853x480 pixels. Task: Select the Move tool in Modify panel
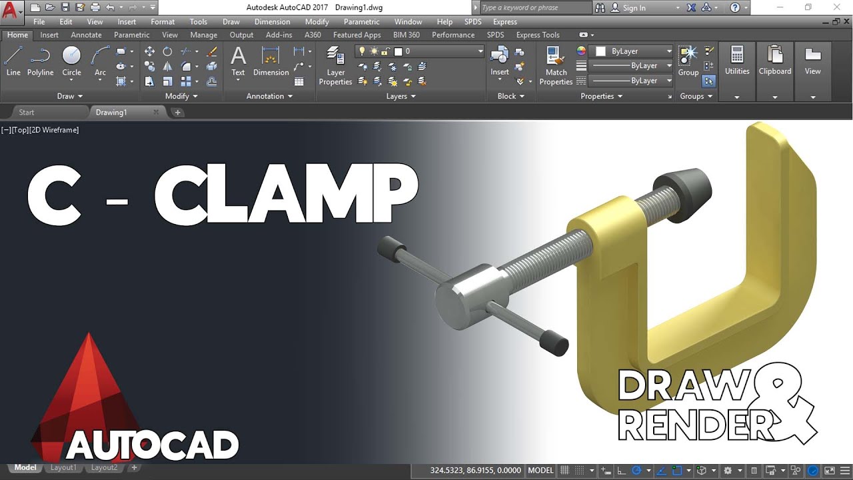click(149, 51)
